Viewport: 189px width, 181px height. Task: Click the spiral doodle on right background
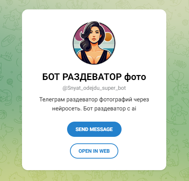[x=171, y=99]
